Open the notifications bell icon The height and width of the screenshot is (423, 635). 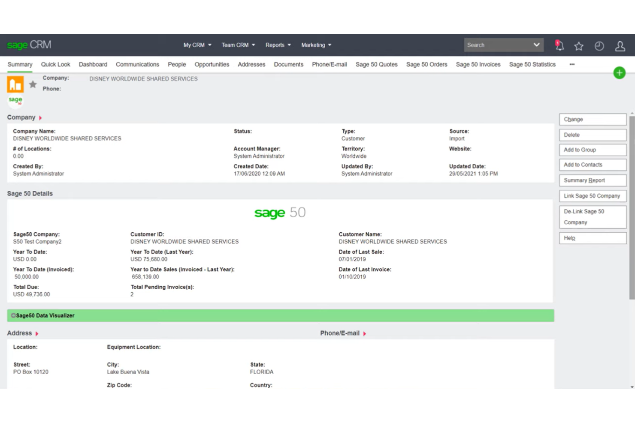click(x=559, y=45)
